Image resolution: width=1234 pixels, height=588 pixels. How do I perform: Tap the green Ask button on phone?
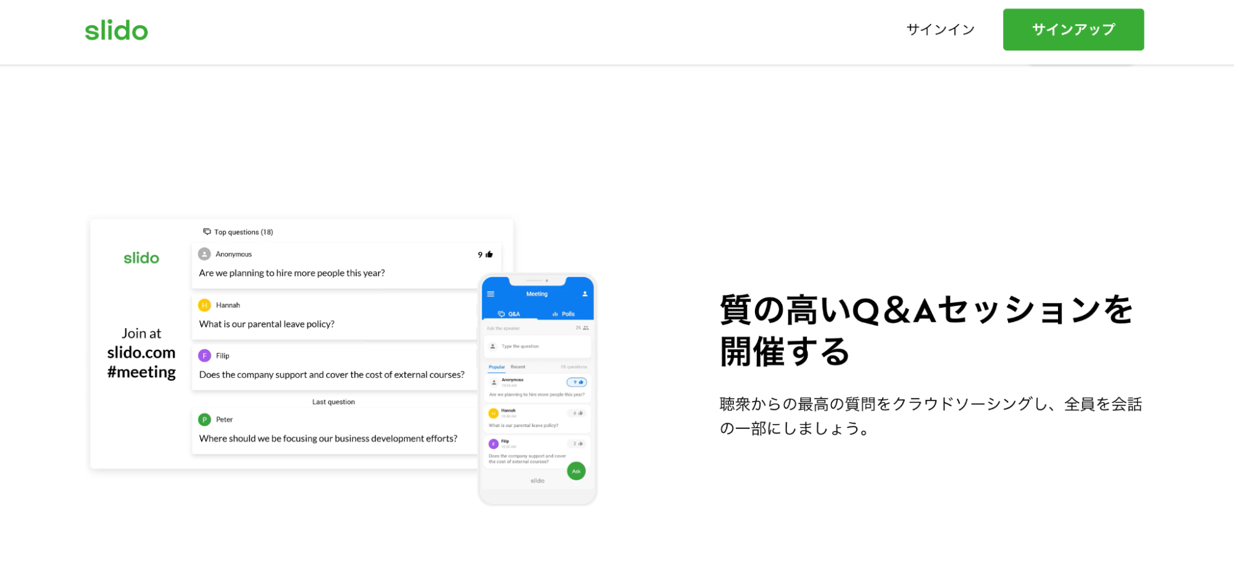[x=576, y=471]
